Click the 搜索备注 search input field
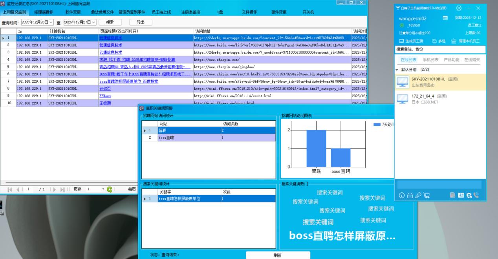Viewport: 498px width, 259px height. click(440, 49)
